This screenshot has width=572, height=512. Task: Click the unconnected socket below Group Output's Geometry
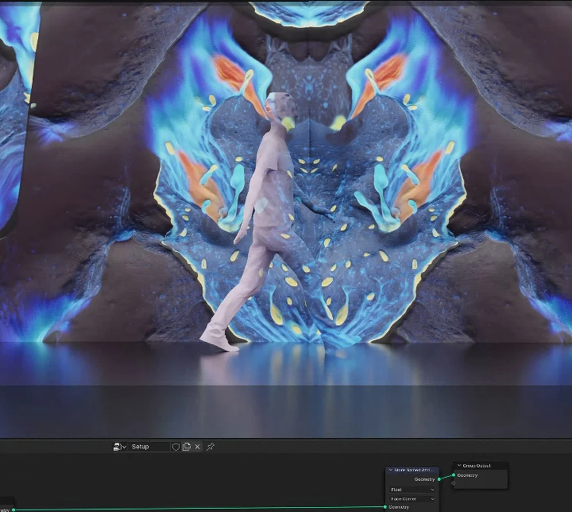click(x=453, y=483)
